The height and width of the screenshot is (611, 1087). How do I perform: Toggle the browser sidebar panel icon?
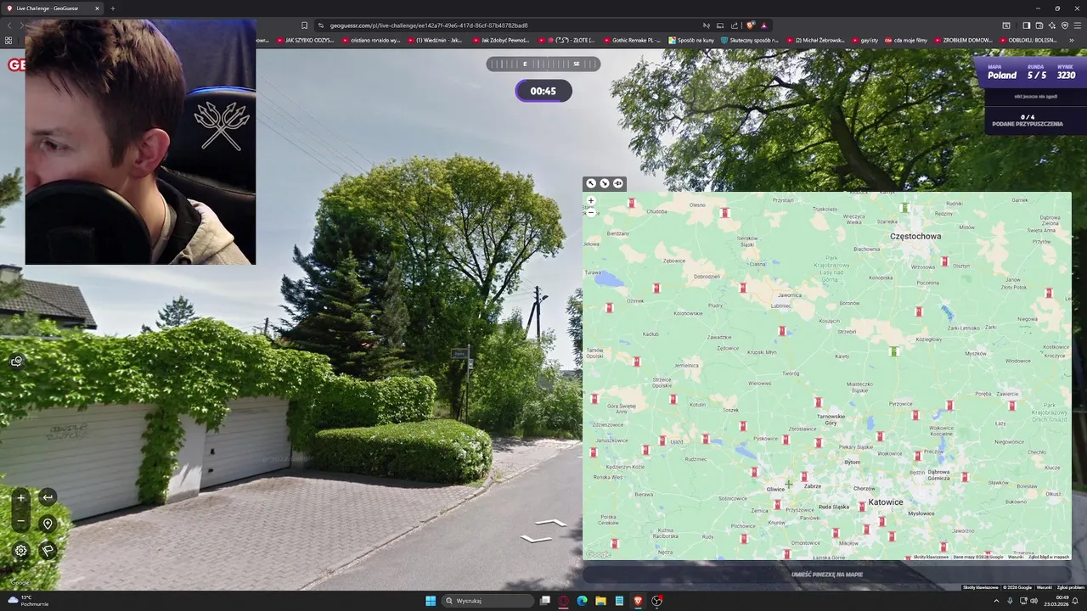(x=1026, y=25)
